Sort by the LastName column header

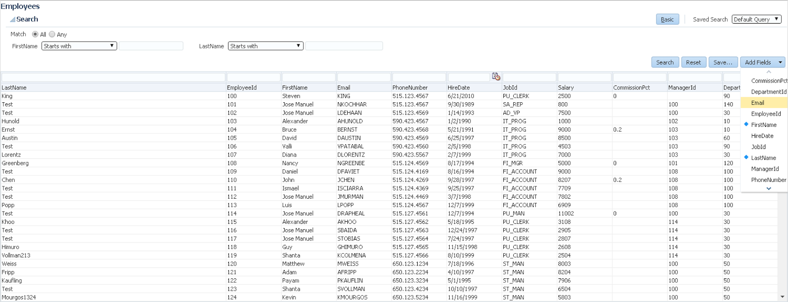point(113,88)
